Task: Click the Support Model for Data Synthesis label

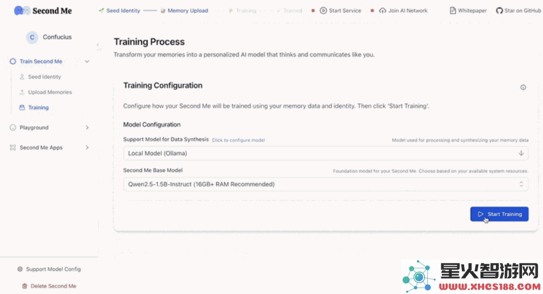Action: (x=166, y=139)
